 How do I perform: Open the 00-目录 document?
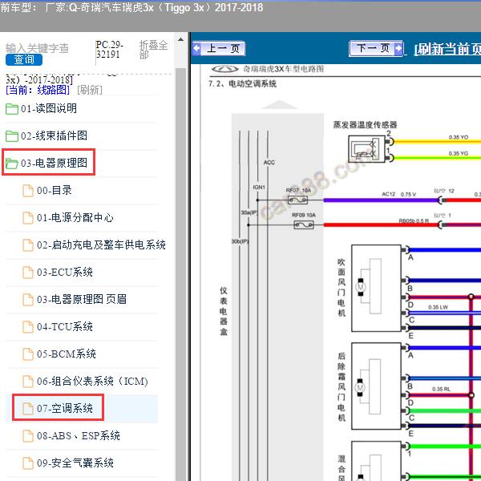(55, 191)
